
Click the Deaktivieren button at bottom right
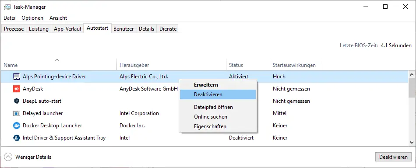pos(394,157)
